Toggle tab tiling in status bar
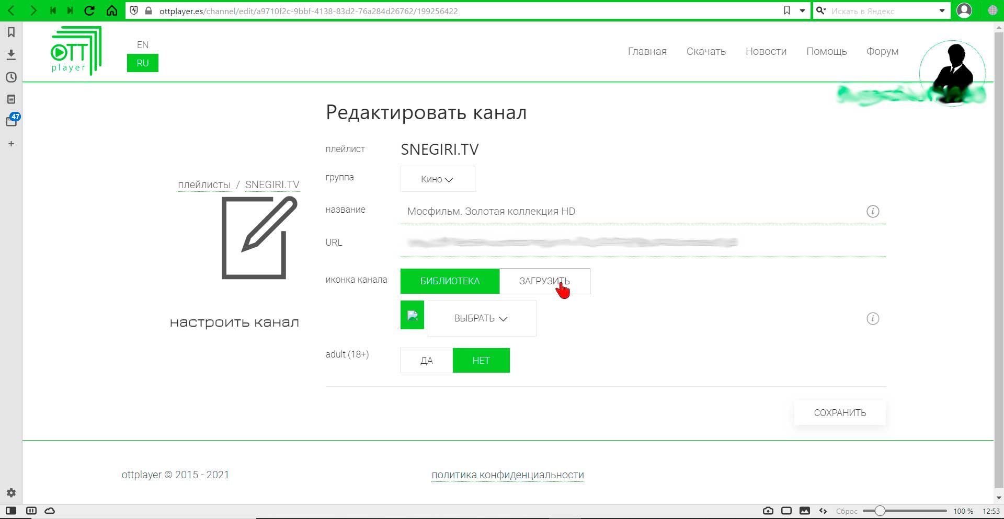This screenshot has height=519, width=1004. 31,511
